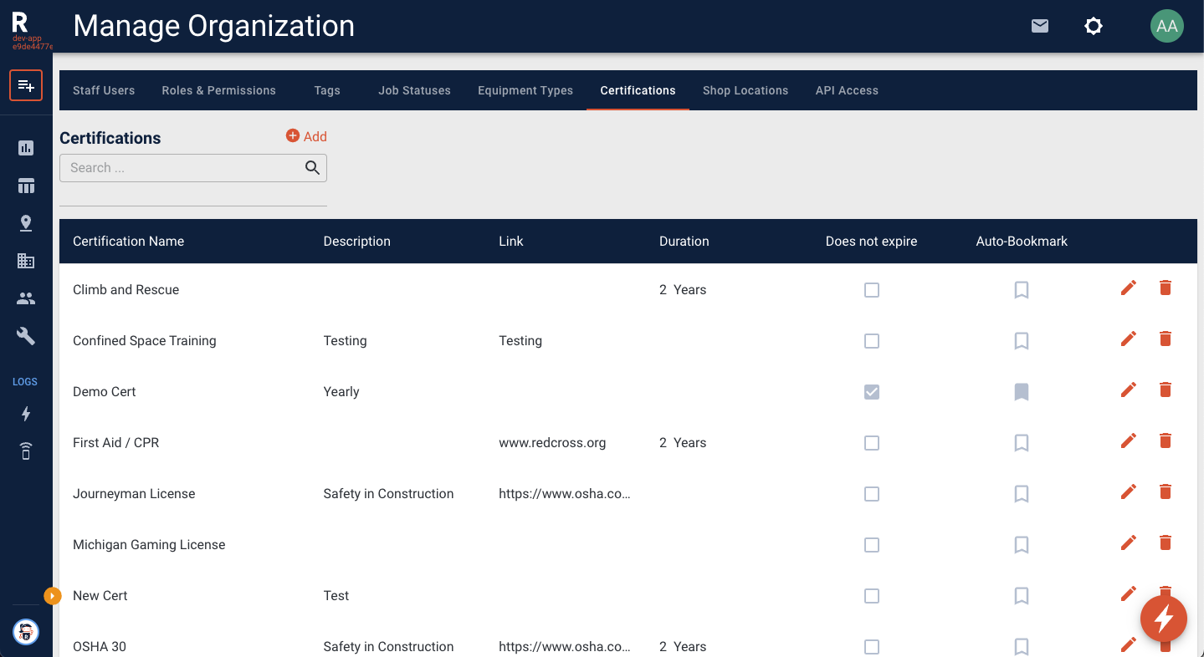
Task: Click the floating orange lightning action button
Action: point(1164,619)
